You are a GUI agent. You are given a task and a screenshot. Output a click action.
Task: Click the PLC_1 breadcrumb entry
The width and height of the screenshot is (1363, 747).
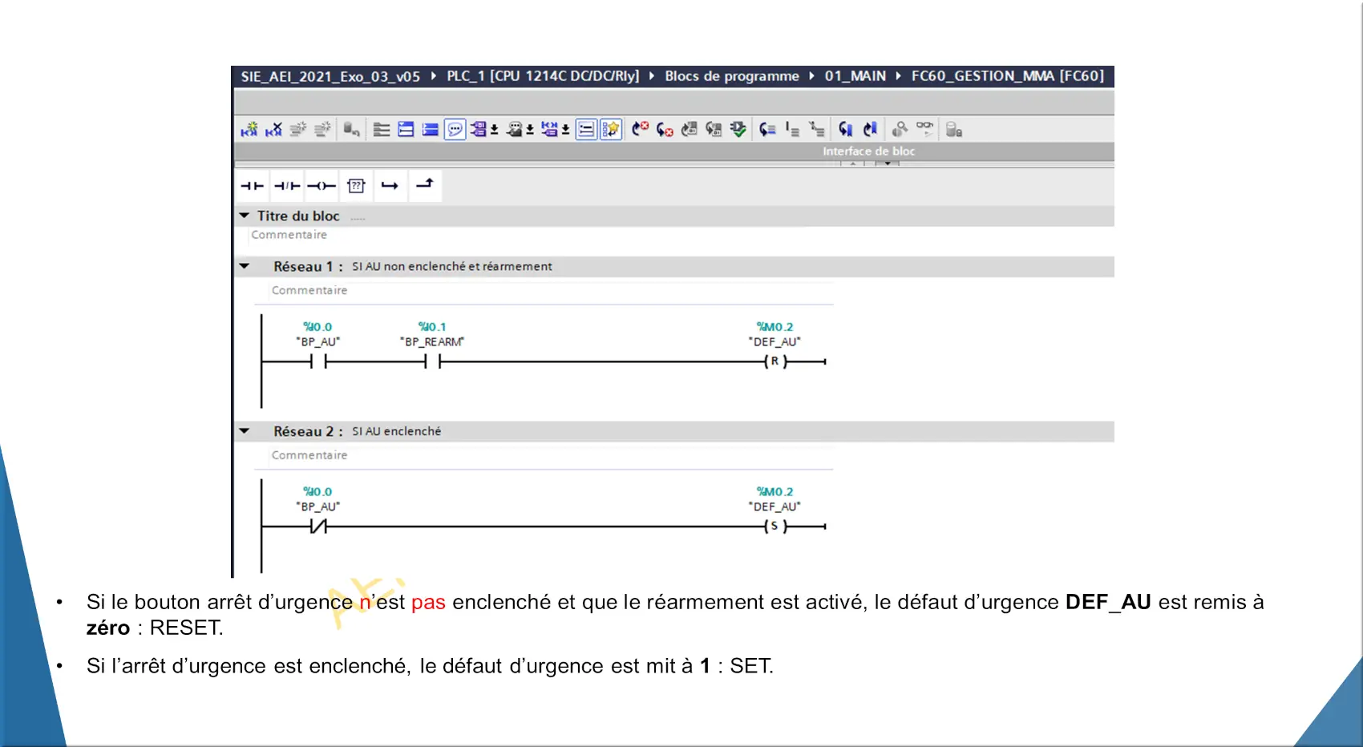point(543,76)
